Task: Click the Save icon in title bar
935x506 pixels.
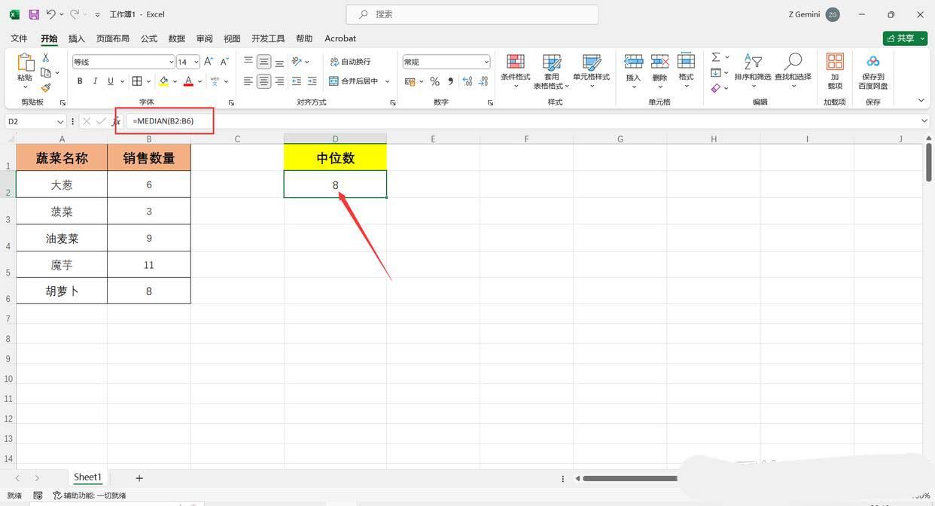Action: [33, 14]
